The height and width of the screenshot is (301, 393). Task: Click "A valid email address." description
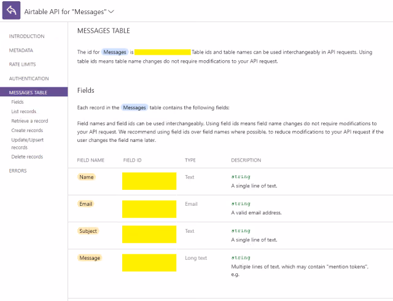256,213
